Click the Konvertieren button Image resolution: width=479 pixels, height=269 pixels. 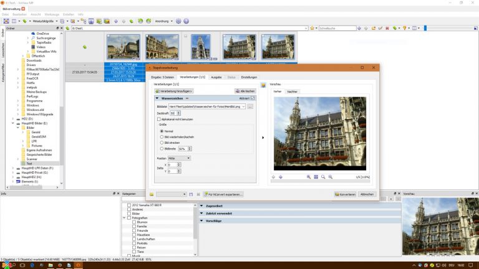click(x=345, y=194)
